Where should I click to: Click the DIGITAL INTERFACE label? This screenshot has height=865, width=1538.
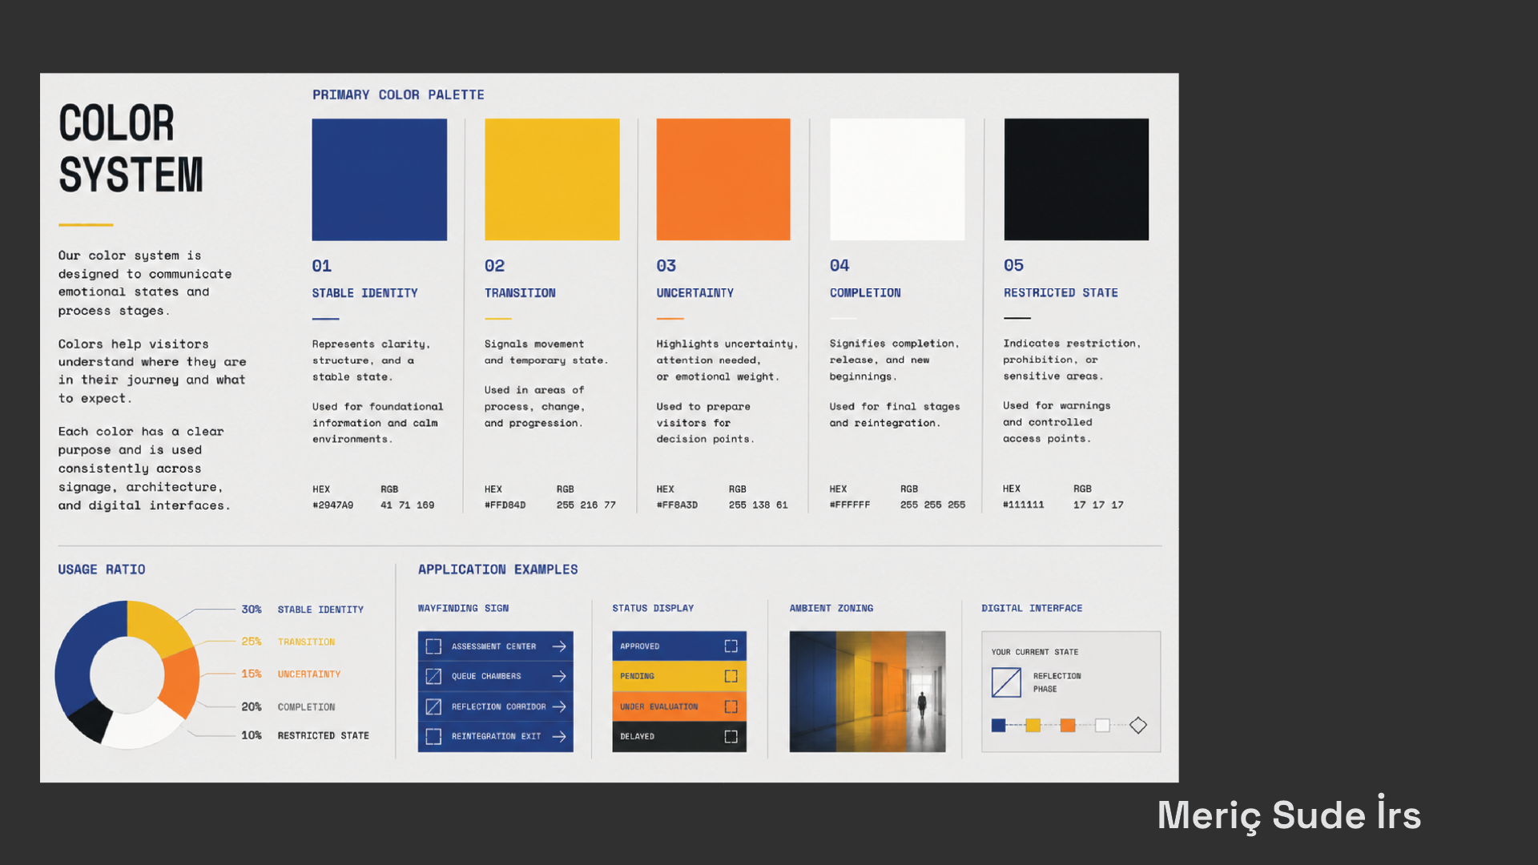pos(1032,609)
